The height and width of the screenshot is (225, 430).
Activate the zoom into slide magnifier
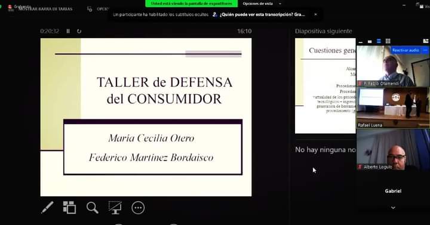coord(93,208)
